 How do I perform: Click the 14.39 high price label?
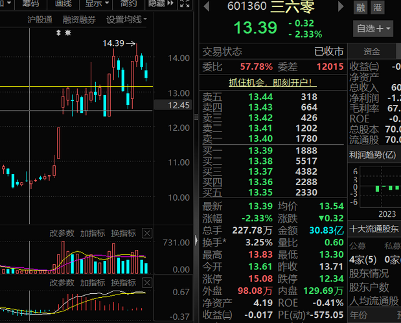point(113,43)
